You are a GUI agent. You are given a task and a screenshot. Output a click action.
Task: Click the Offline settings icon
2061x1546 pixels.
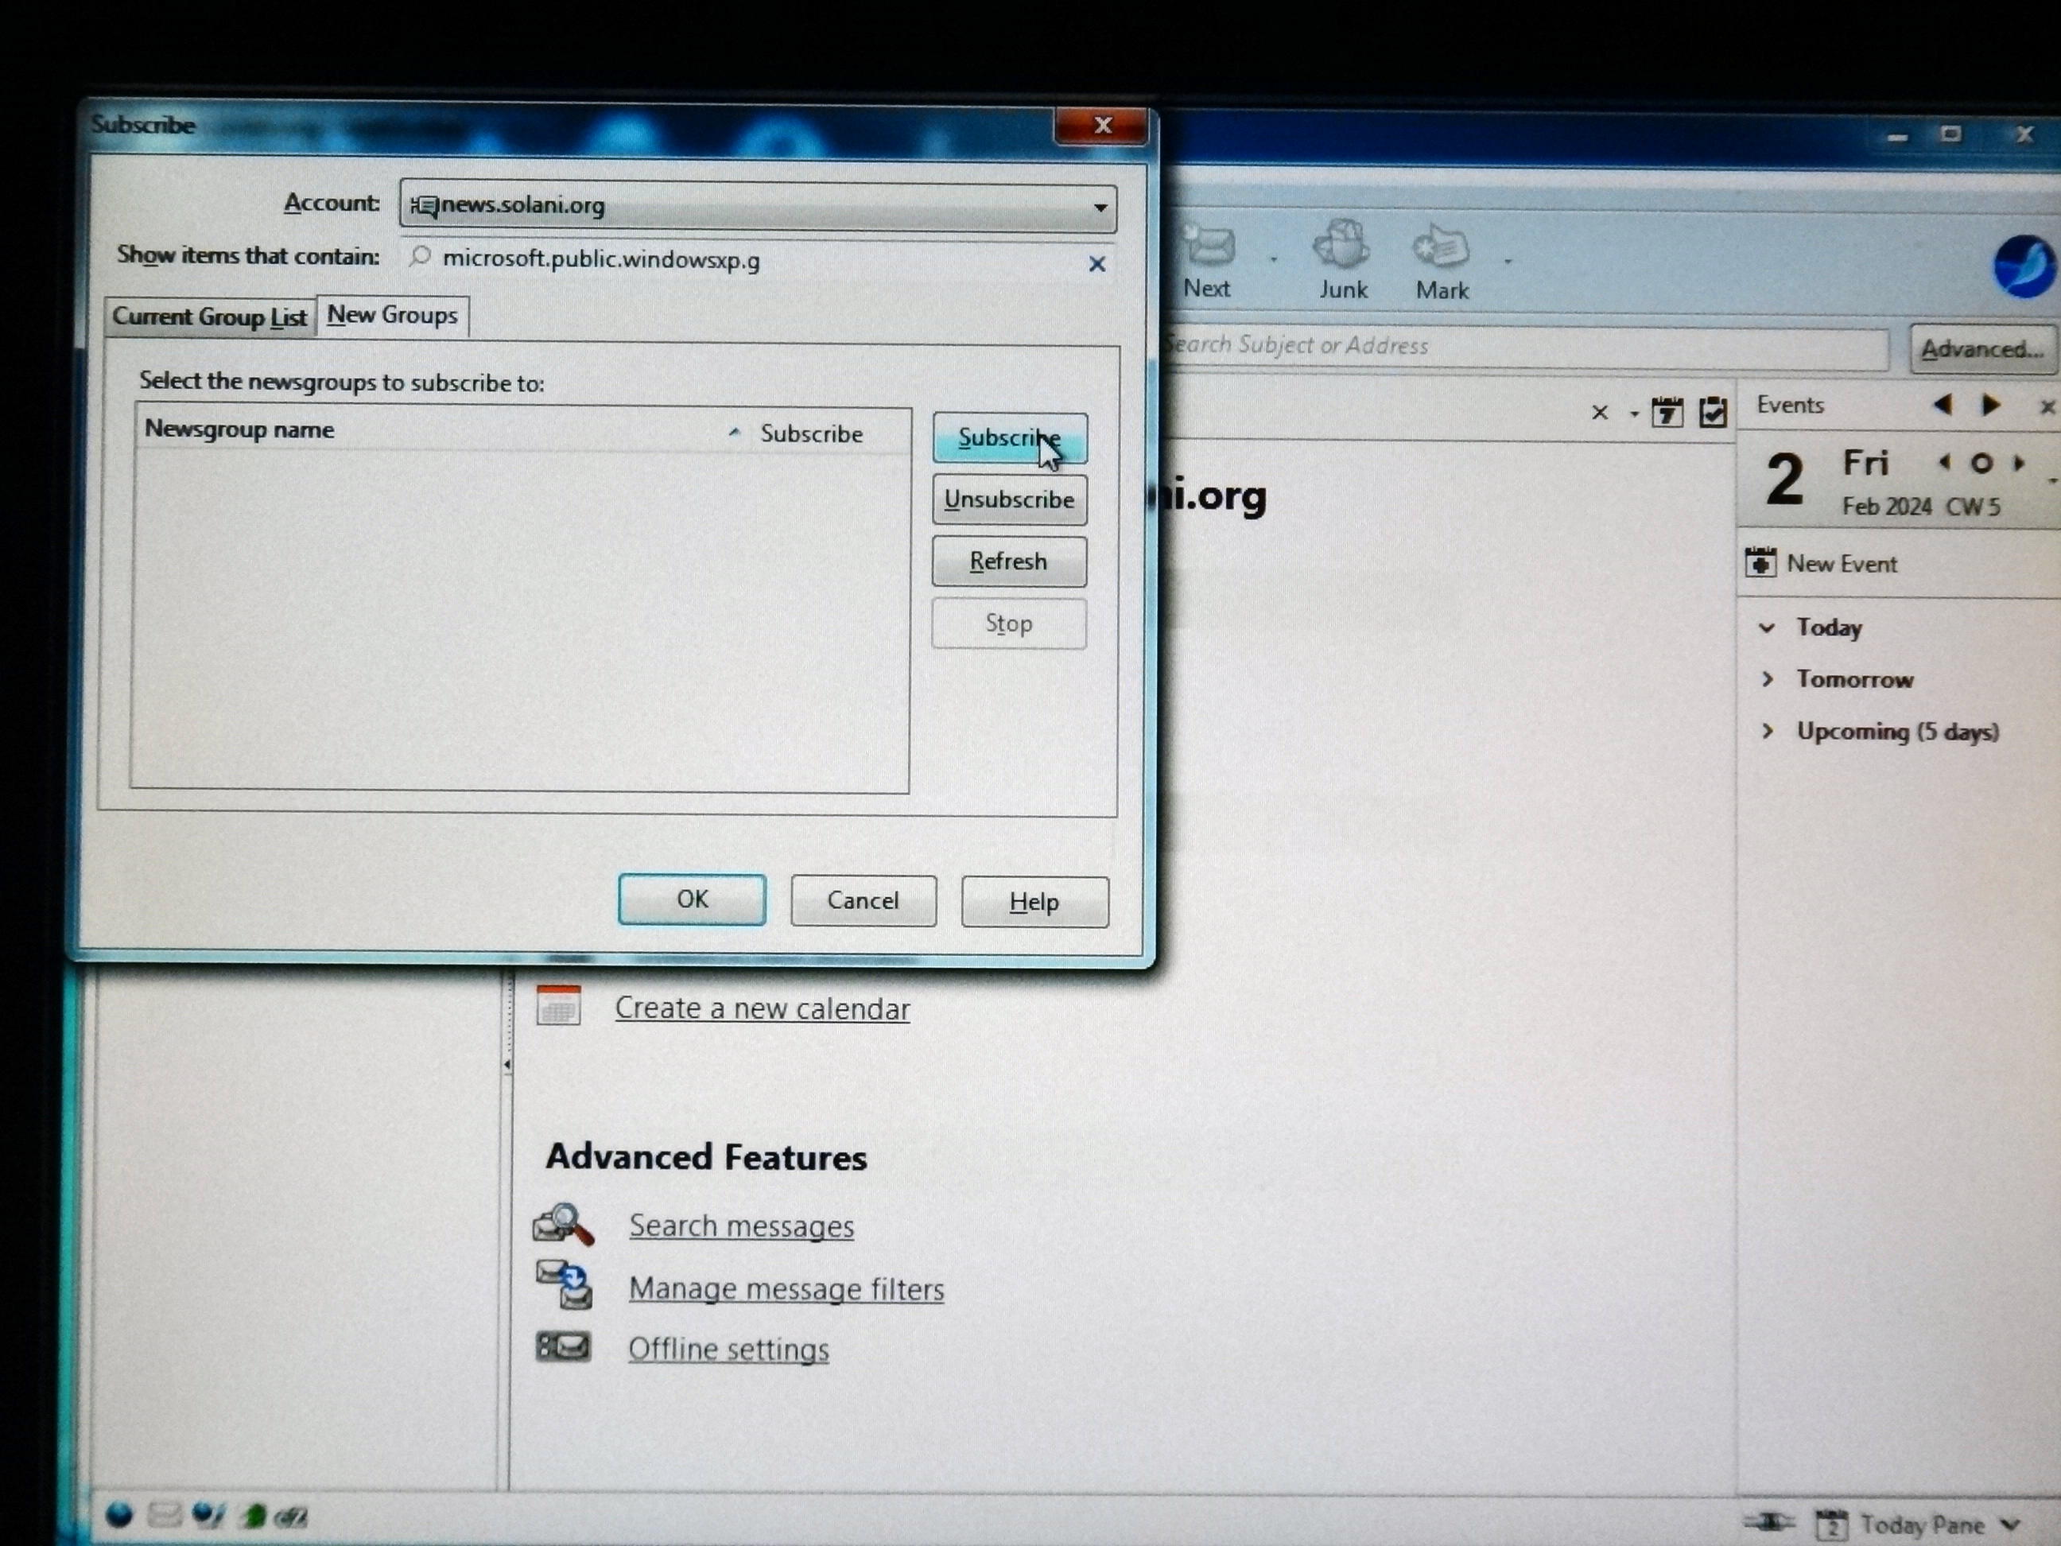[x=563, y=1346]
